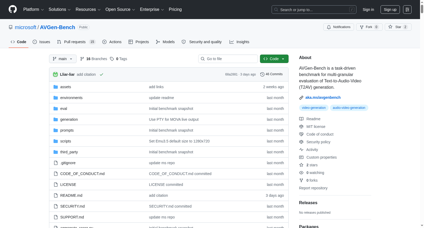Screen dimensions: 424x228
Task: Open the audio-video-generation topic tag
Action: (349, 108)
